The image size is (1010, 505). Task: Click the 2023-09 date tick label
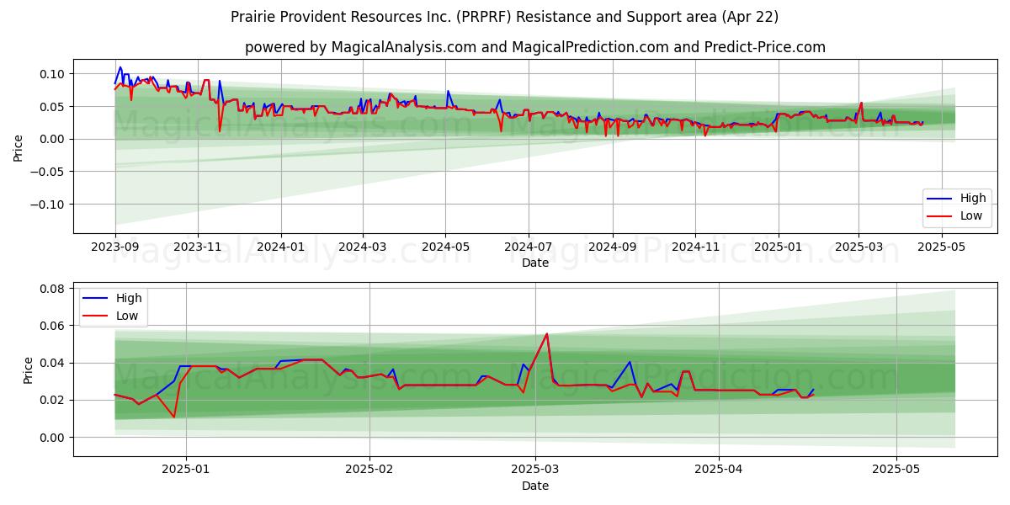[115, 246]
